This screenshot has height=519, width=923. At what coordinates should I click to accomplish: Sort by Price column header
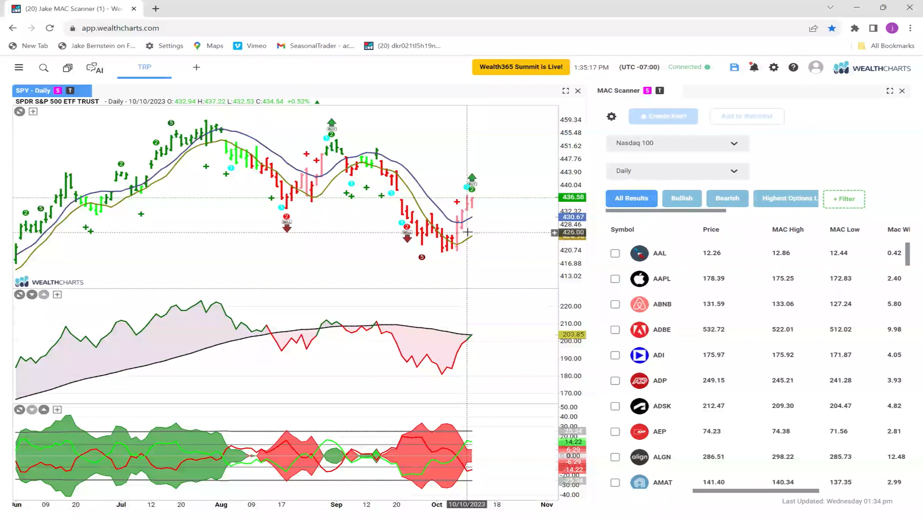click(x=711, y=230)
